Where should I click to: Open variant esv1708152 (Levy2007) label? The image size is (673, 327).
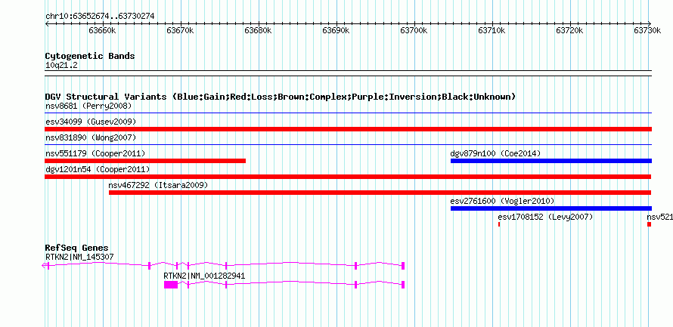pyautogui.click(x=545, y=217)
